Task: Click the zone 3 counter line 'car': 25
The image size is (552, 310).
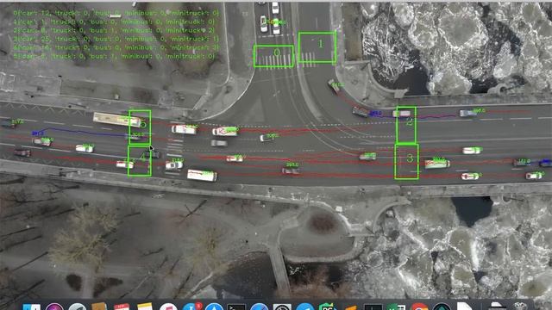Action: click(x=116, y=39)
